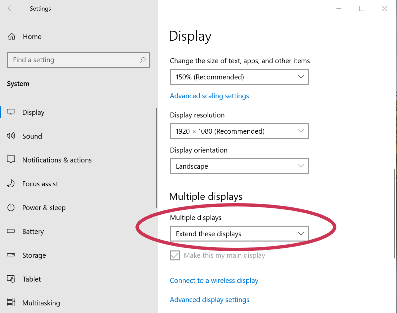Click the Display monitor icon in sidebar
The height and width of the screenshot is (313, 397).
(11, 112)
